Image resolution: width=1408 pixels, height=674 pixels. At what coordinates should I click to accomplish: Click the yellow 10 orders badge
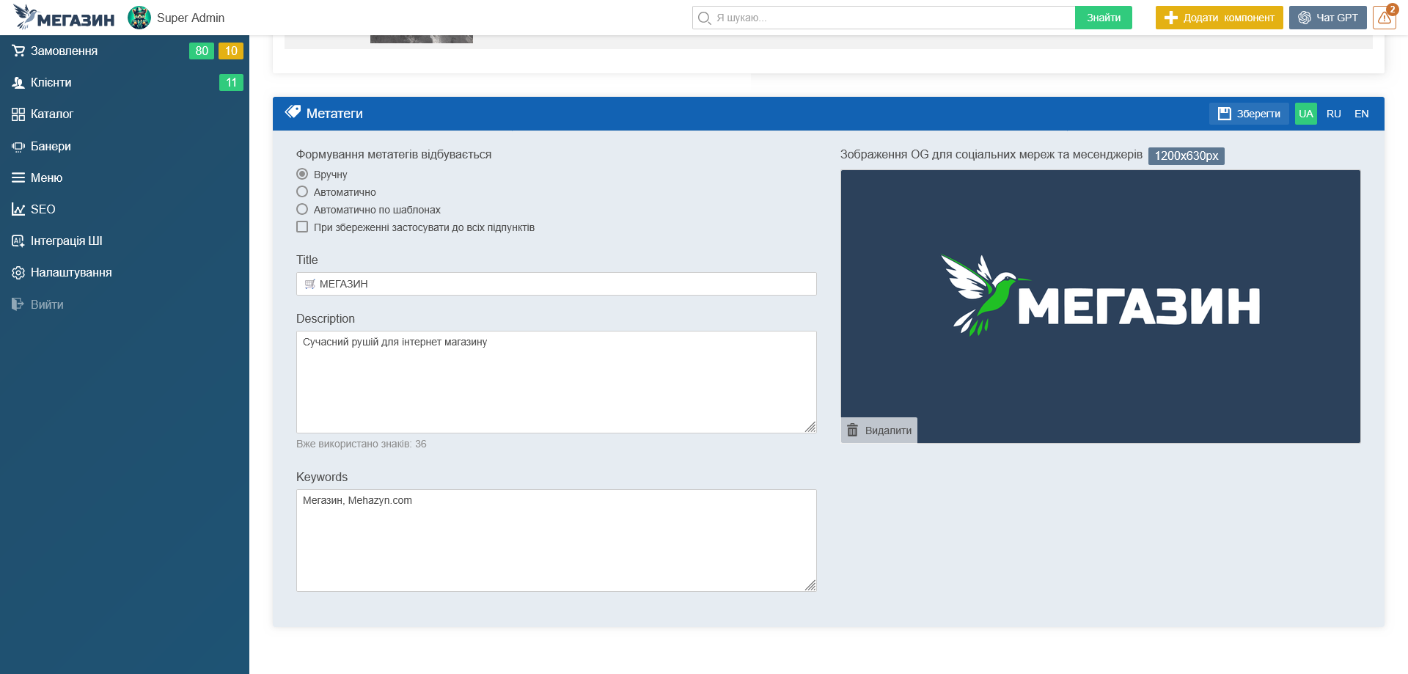coord(231,51)
